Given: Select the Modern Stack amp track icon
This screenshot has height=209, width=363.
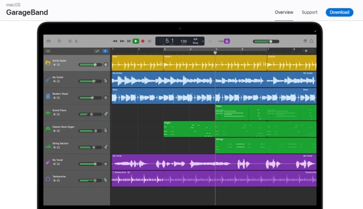Looking at the screenshot, I should point(48,96).
